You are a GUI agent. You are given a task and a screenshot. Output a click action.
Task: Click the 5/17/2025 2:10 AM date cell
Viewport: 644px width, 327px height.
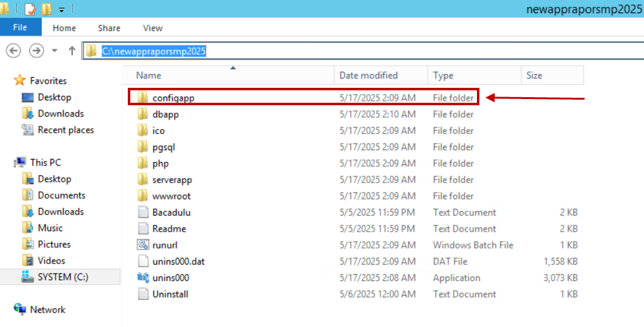tap(377, 114)
